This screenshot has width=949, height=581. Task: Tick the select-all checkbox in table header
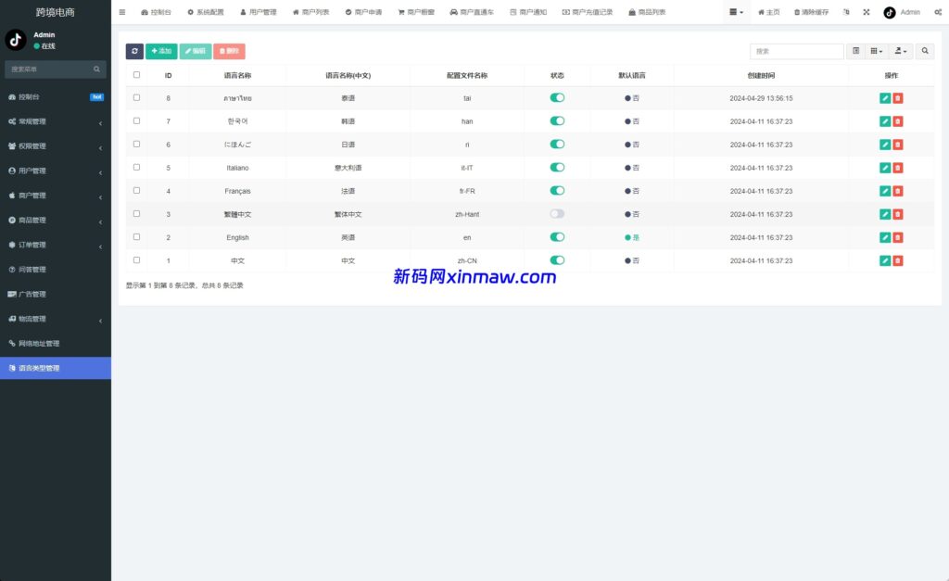(x=134, y=74)
